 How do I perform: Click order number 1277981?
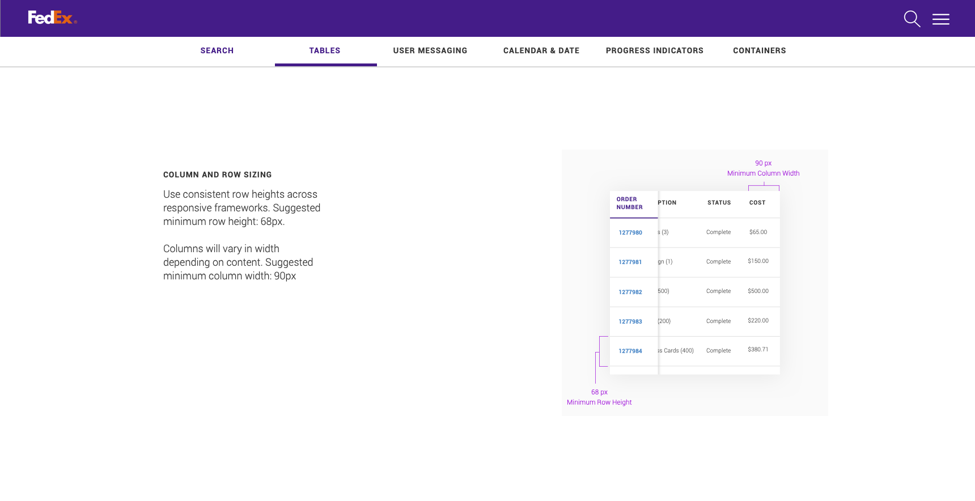630,262
